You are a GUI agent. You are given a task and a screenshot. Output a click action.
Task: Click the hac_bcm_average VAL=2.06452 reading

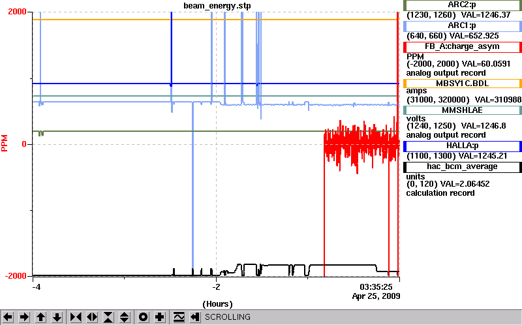tap(465, 184)
